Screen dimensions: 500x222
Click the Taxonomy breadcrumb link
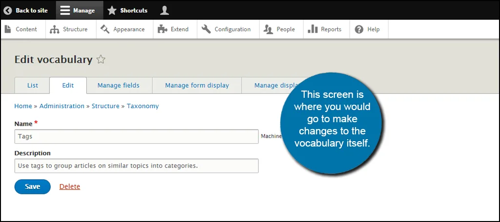(x=143, y=106)
